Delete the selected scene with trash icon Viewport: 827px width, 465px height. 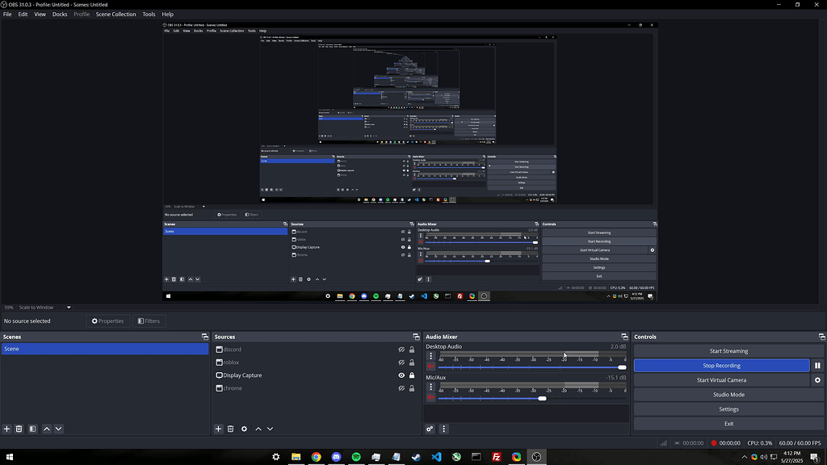tap(19, 429)
